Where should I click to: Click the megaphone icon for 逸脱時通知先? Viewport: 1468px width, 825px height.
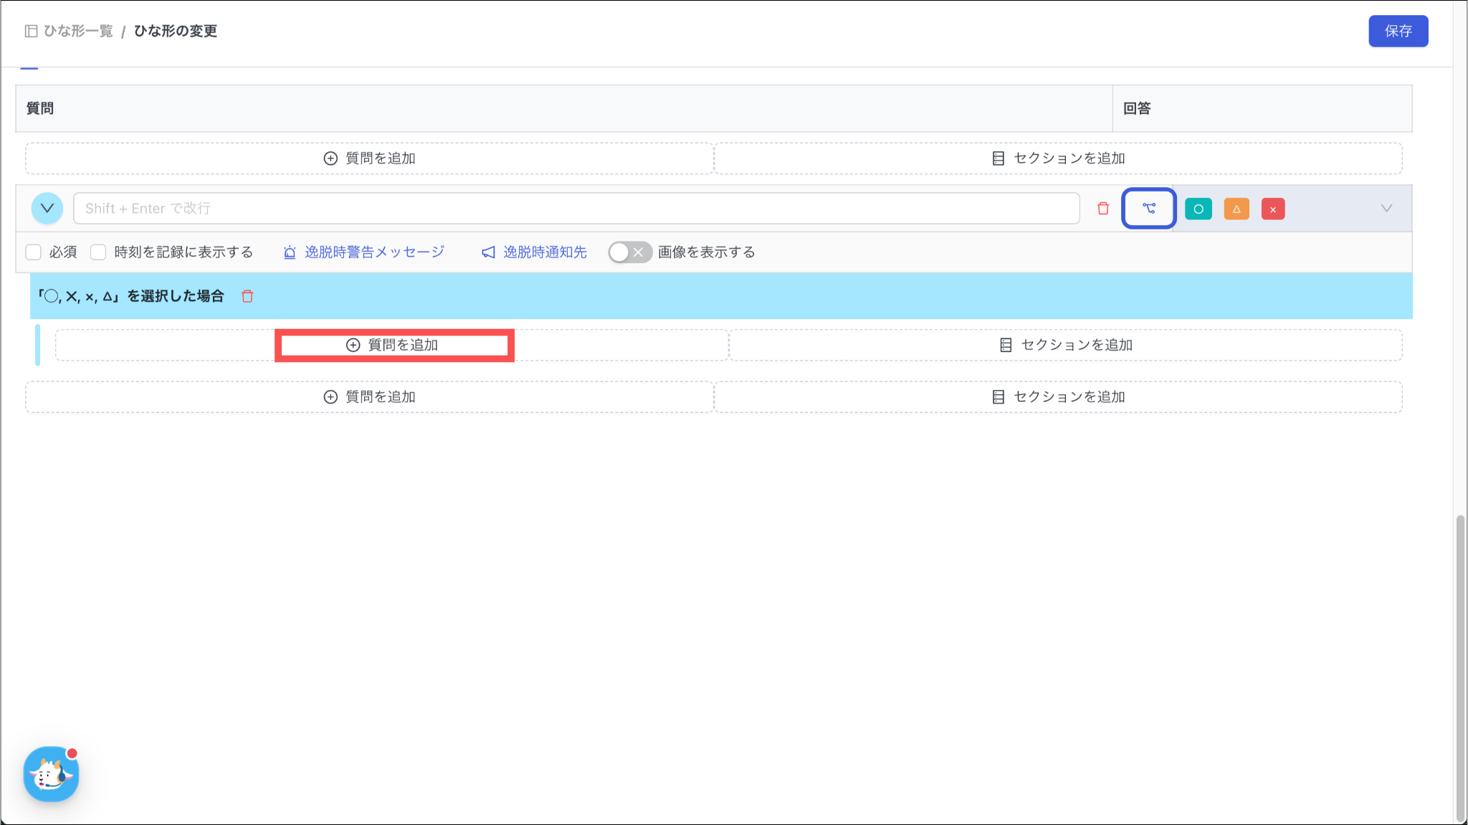(488, 252)
